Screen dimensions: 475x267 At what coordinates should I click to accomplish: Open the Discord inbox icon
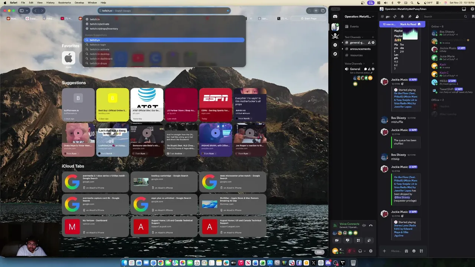pos(464,9)
